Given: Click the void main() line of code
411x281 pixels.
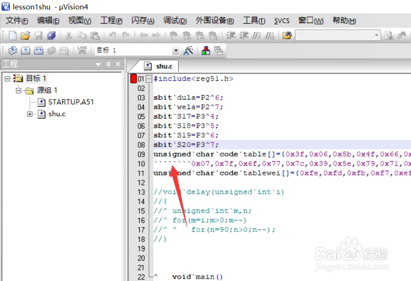Looking at the screenshot, I should [197, 277].
